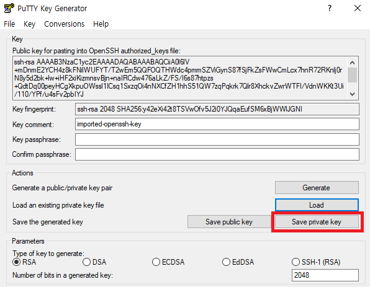Click the PuTTY Key Generator title bar icon
Screen dimensions: 370x287
[x=9, y=8]
